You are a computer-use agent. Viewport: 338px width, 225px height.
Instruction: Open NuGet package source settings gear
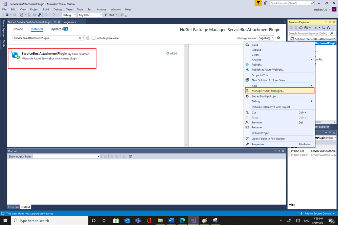pyautogui.click(x=278, y=38)
